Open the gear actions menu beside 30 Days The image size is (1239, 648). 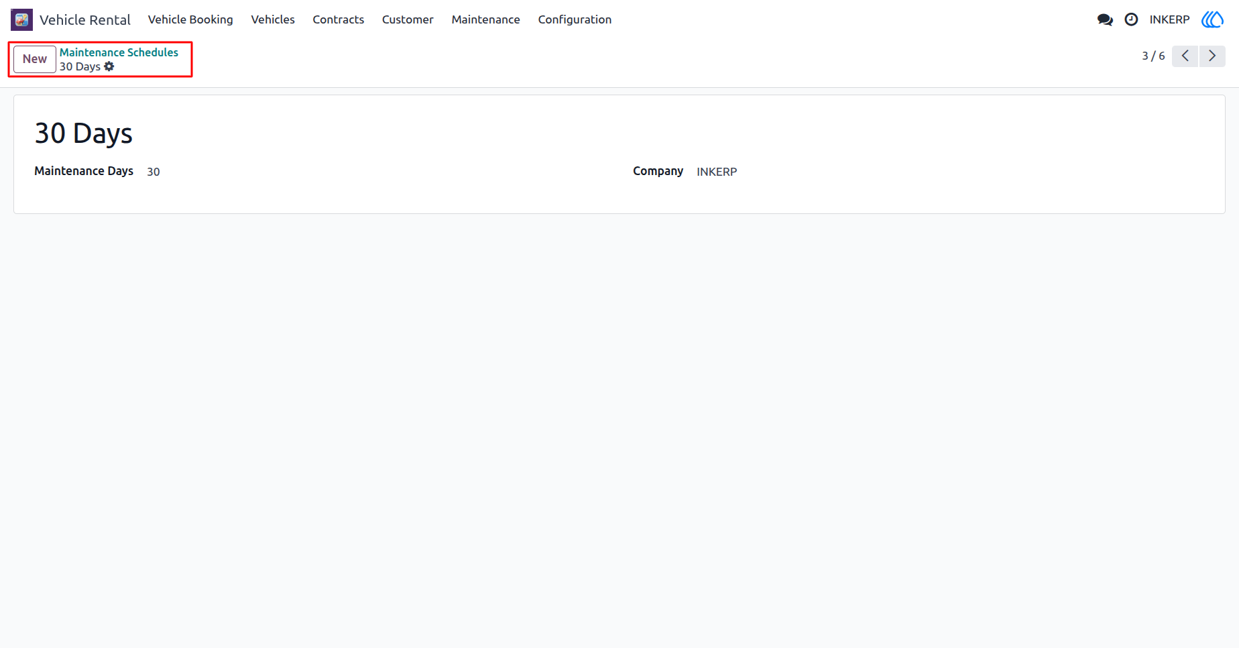(x=109, y=66)
